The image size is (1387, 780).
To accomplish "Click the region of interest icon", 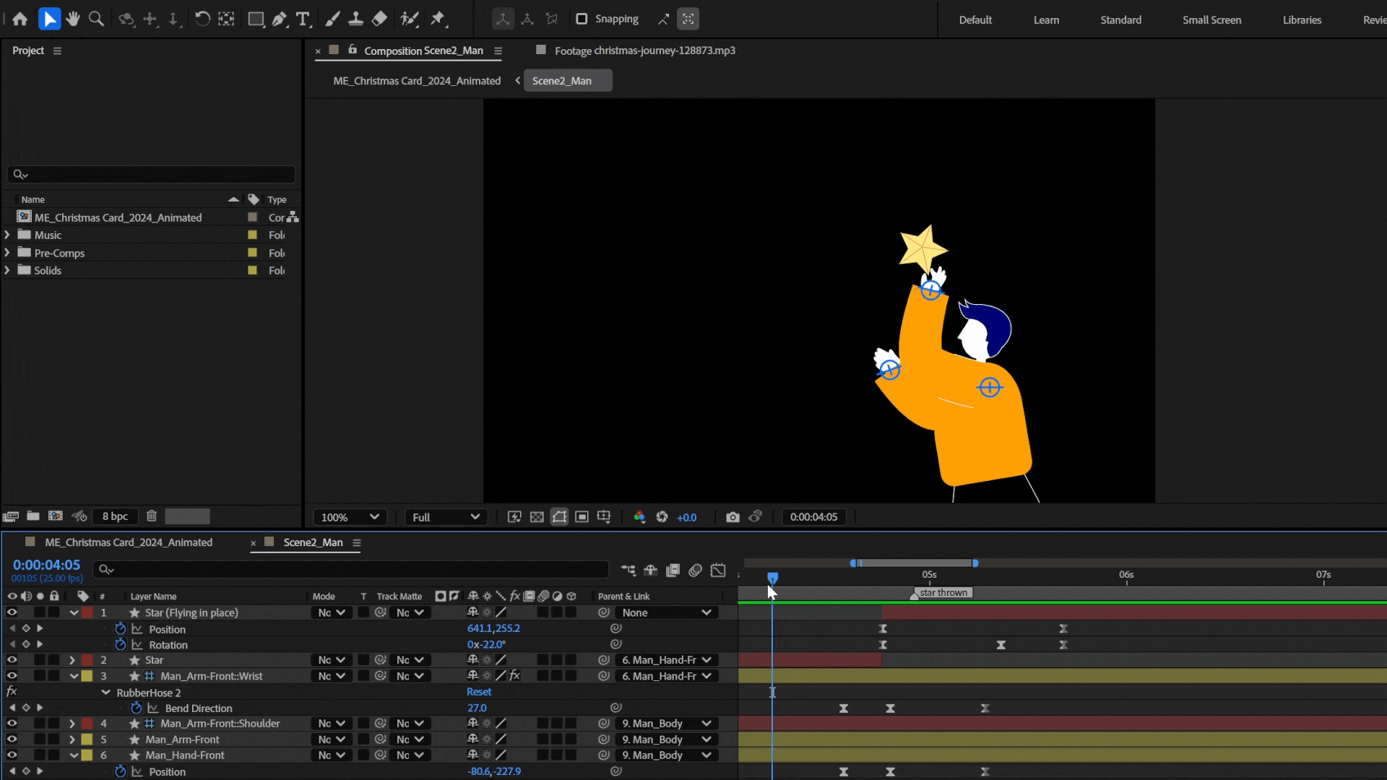I will (x=582, y=517).
